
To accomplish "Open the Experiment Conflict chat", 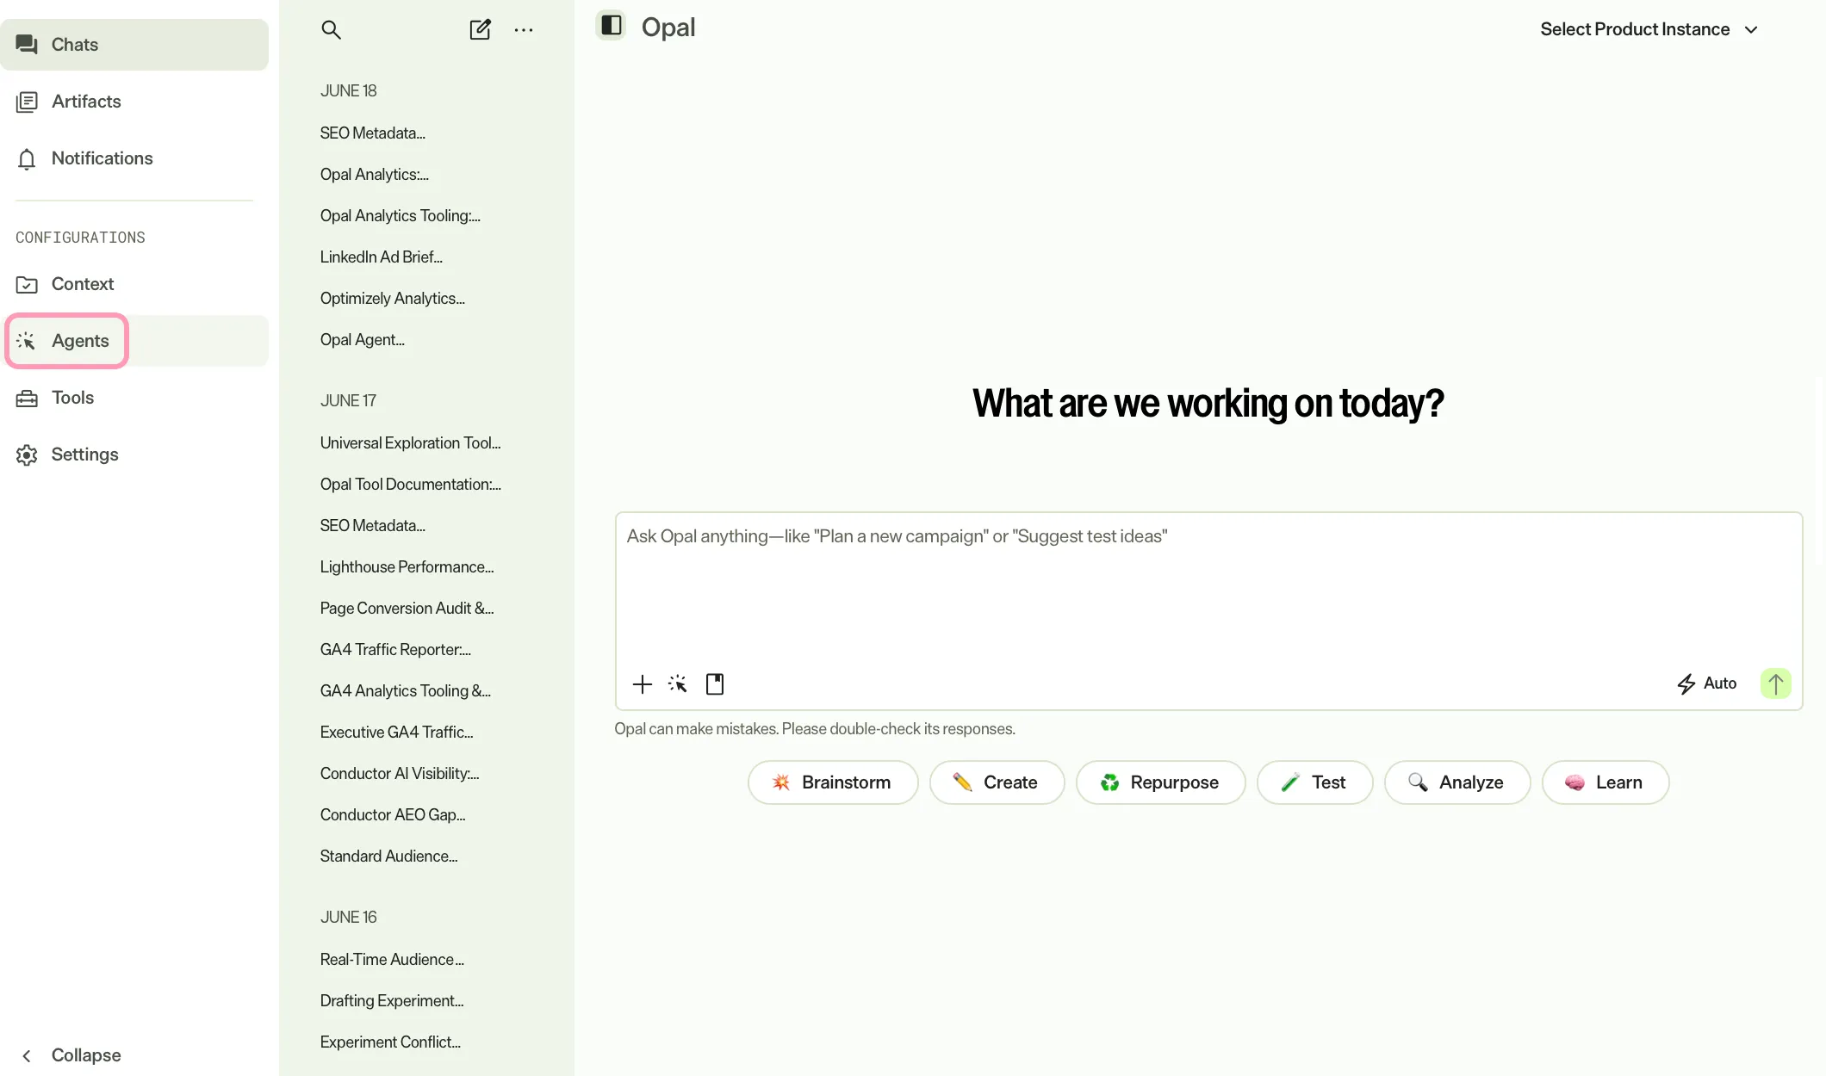I will 391,1042.
